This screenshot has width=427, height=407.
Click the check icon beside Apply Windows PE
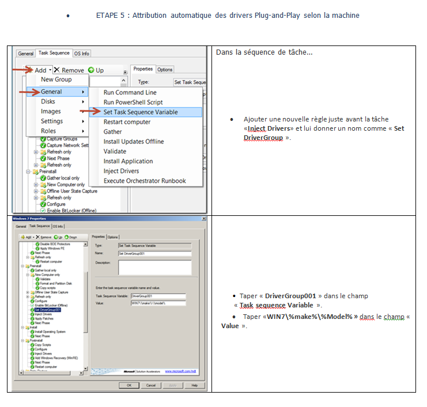[37, 248]
